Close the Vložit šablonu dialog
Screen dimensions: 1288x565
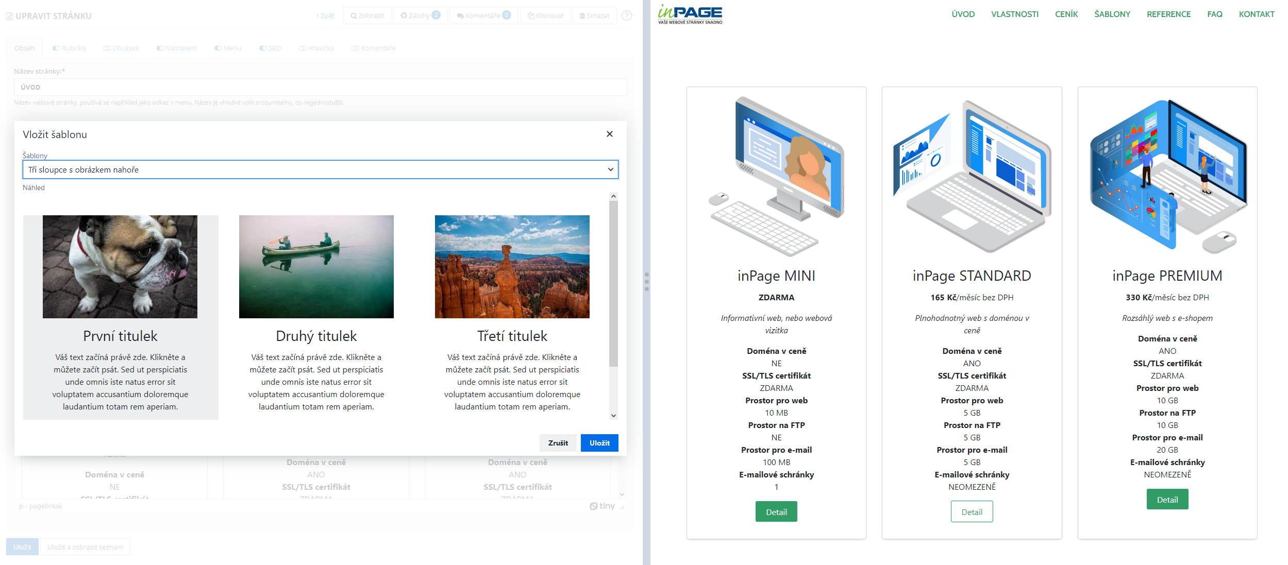tap(609, 134)
